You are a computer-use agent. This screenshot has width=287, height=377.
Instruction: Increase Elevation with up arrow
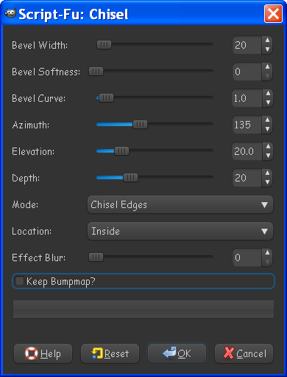click(268, 147)
